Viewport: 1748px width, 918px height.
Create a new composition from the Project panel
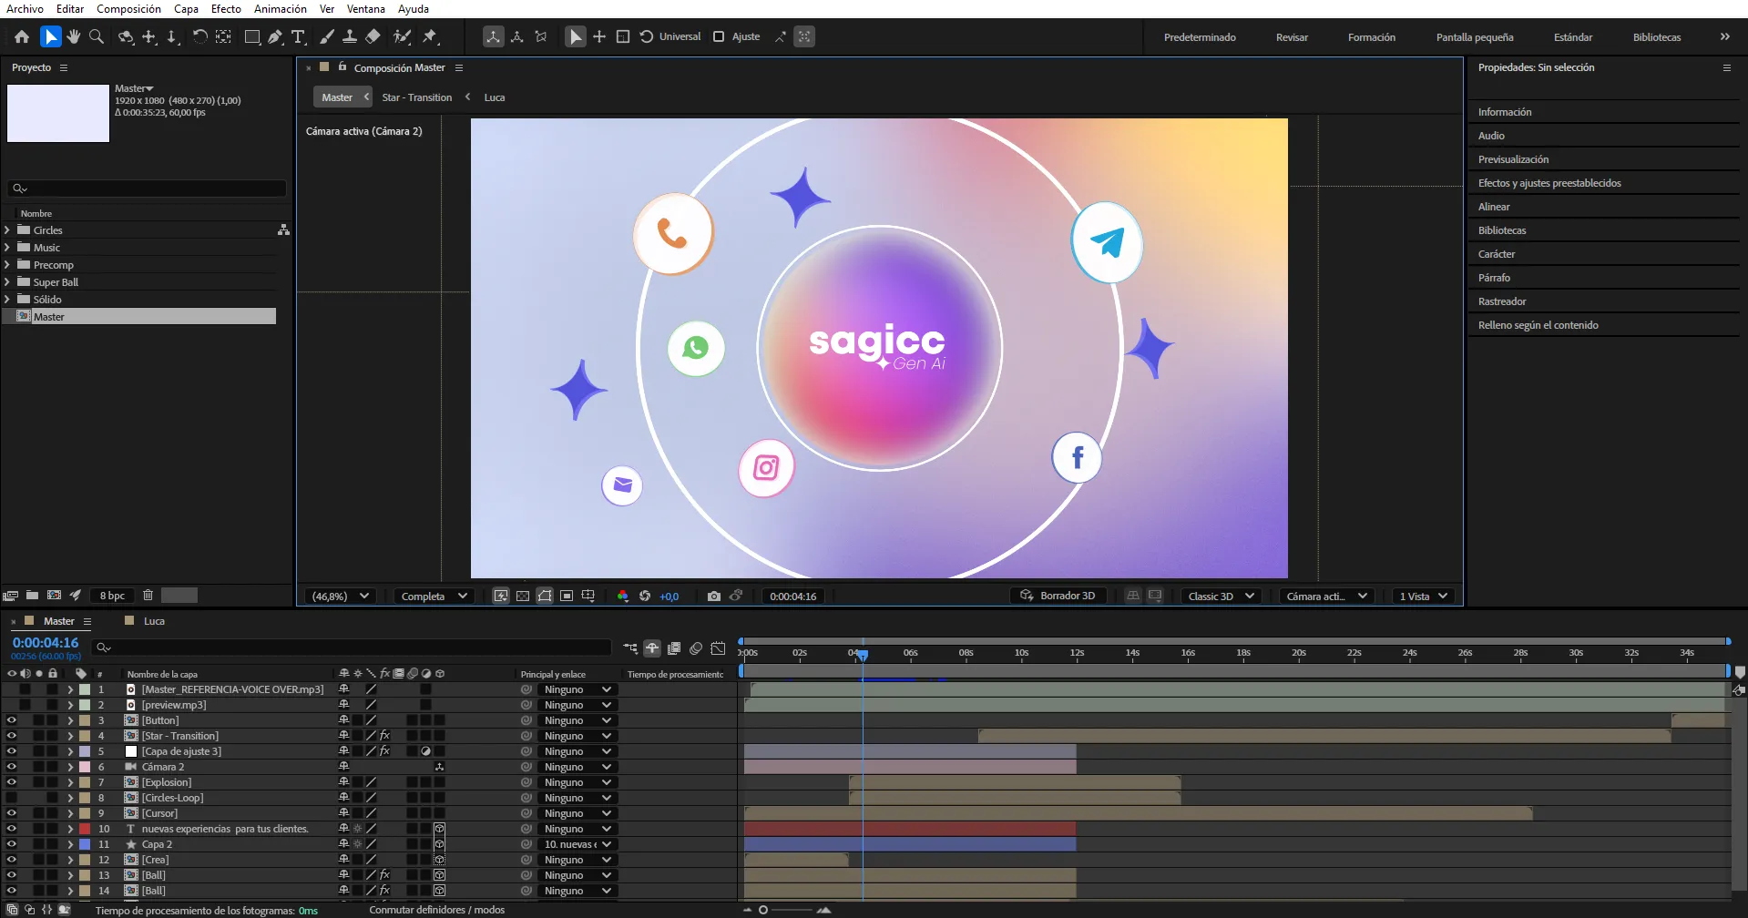point(54,595)
